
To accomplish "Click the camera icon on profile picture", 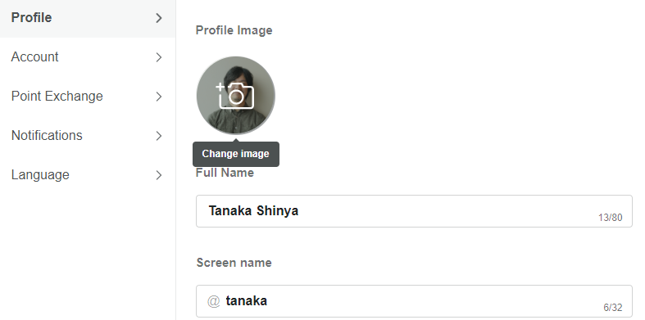I will (235, 95).
